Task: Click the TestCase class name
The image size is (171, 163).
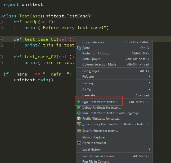Action: click(x=30, y=16)
